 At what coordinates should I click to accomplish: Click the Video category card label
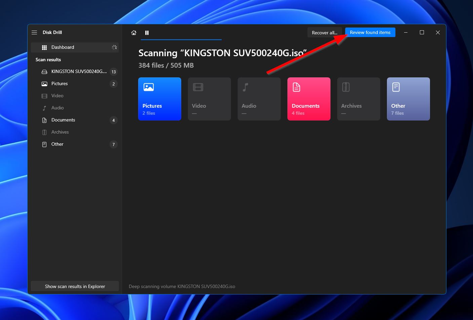click(199, 106)
